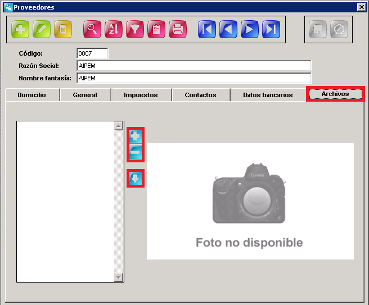369x305 pixels.
Task: Go to first record with blue arrow
Action: click(207, 29)
